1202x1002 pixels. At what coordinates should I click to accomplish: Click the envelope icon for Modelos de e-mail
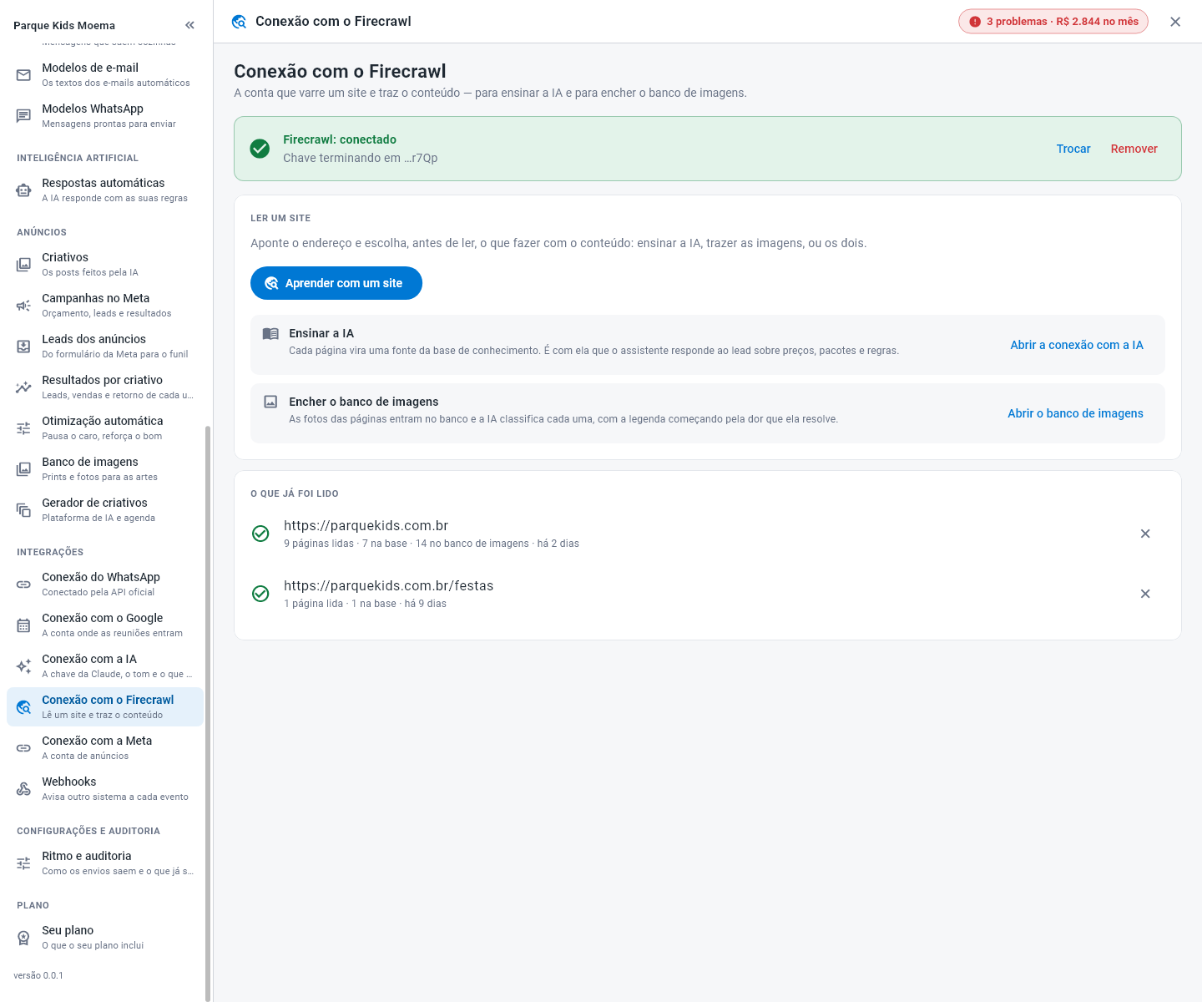tap(23, 75)
